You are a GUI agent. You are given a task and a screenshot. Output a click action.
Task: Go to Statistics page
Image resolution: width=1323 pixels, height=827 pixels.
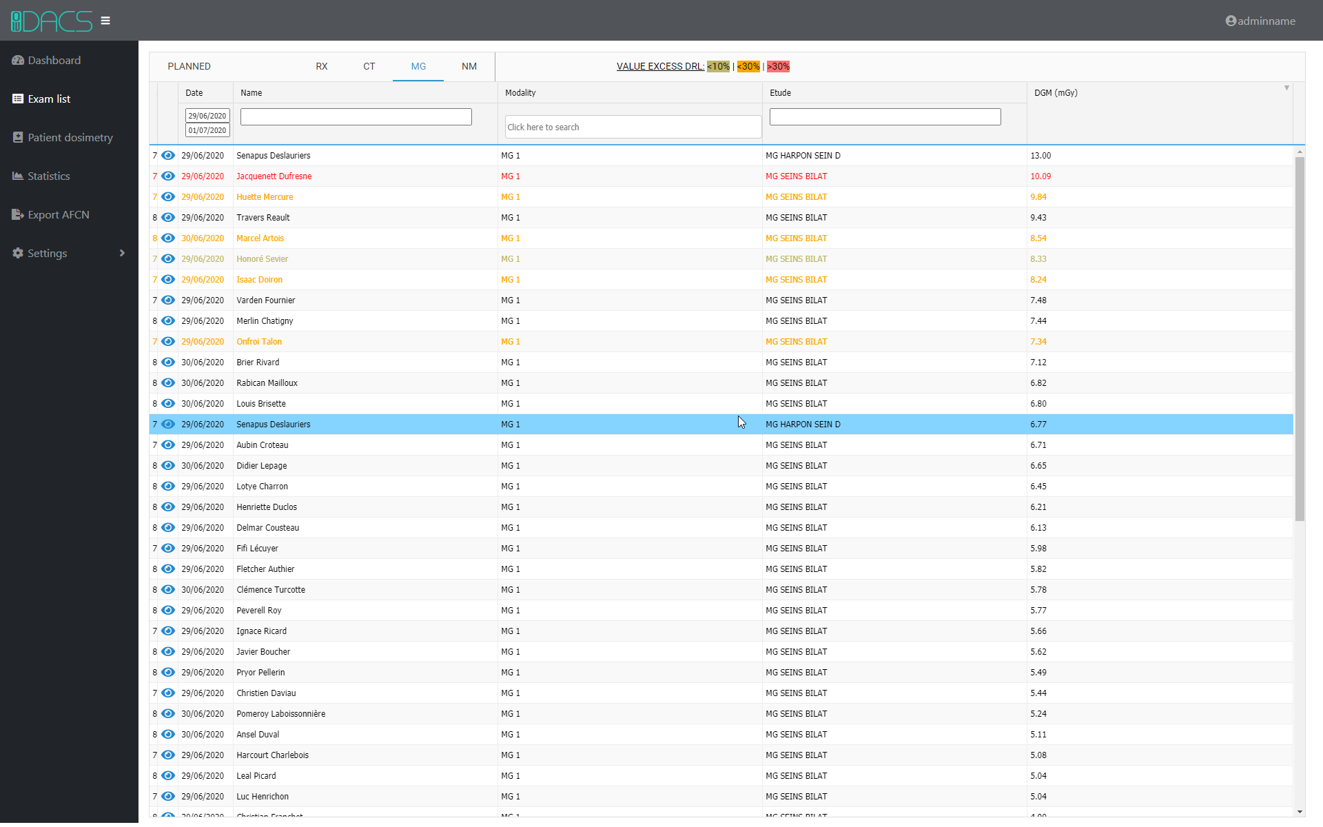(48, 176)
